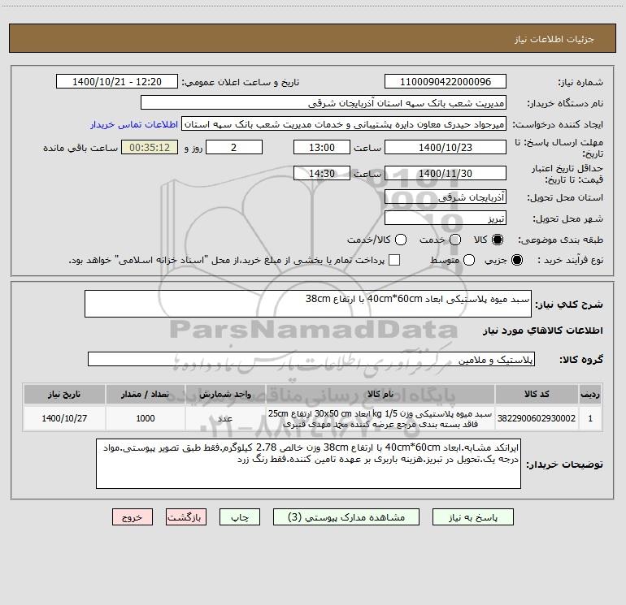Select the جزیی purchase type radio
This screenshot has height=605, width=626.
click(516, 260)
